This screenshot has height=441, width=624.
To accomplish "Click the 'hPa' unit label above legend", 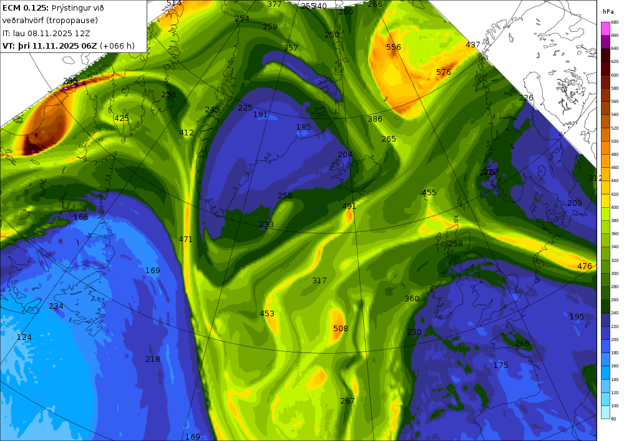I will (x=608, y=11).
